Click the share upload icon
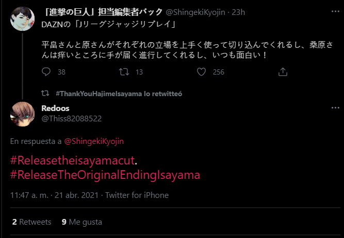The image size is (344, 238). tap(282, 72)
